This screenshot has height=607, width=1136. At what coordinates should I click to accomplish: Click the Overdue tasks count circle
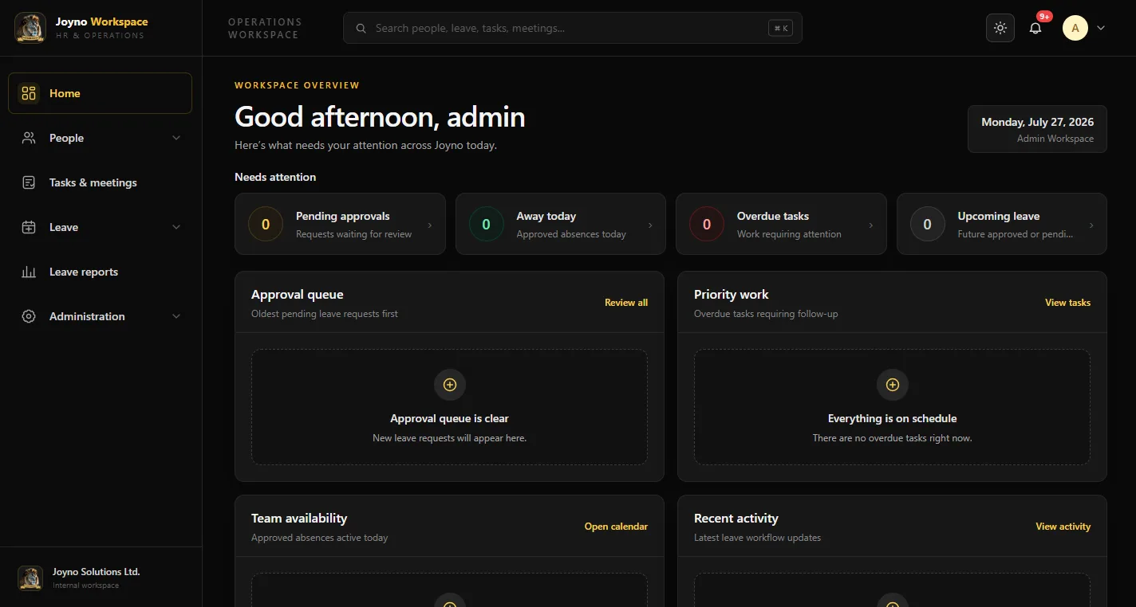coord(707,224)
